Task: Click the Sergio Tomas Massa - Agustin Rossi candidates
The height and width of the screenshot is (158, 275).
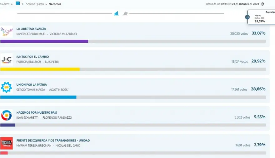Action: (x=42, y=90)
